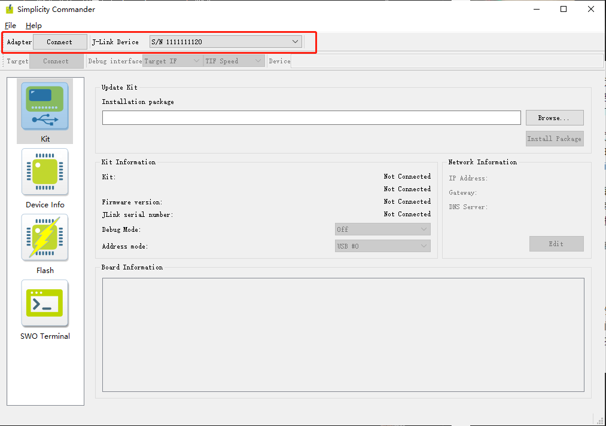This screenshot has height=426, width=606.
Task: Open the TIF Speed dropdown
Action: tap(233, 61)
